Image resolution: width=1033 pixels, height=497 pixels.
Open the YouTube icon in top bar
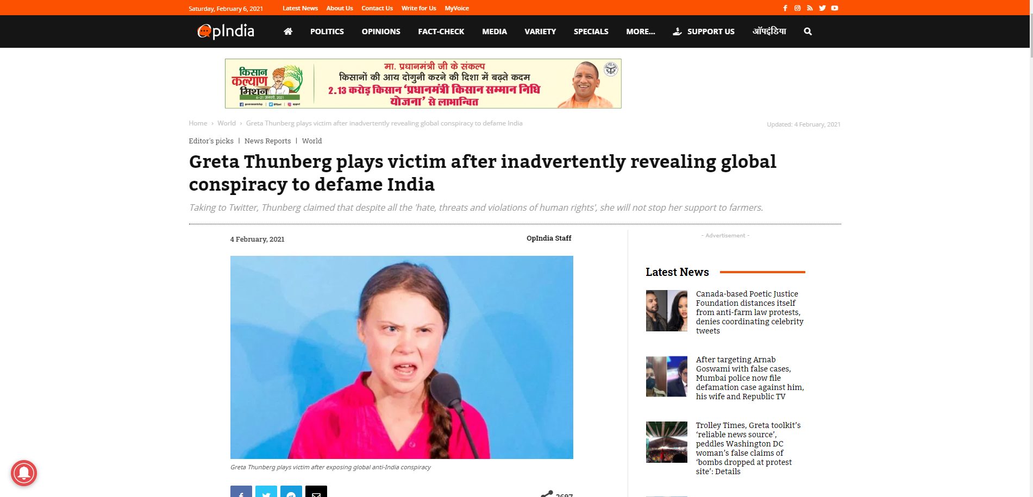pos(835,8)
